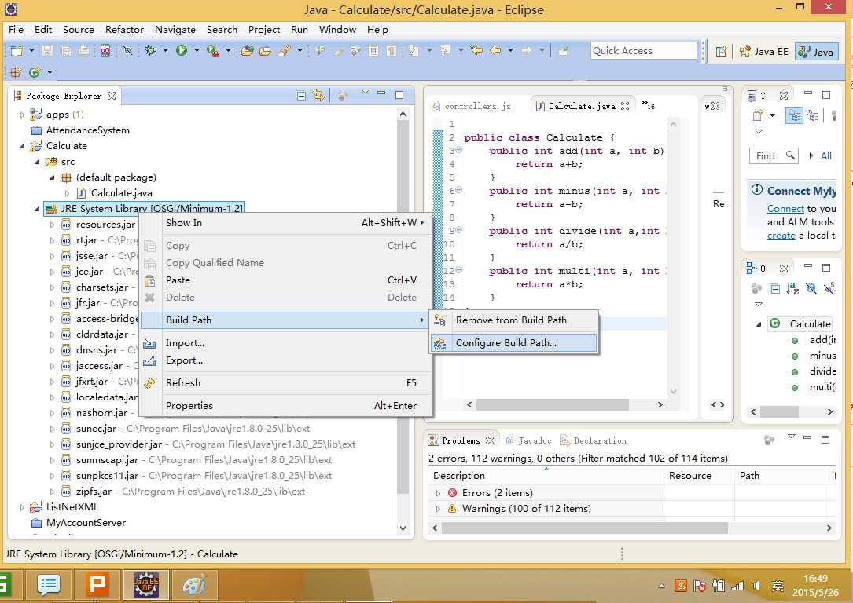
Task: Click the Sort alphabetically icon in Outline
Action: (792, 288)
